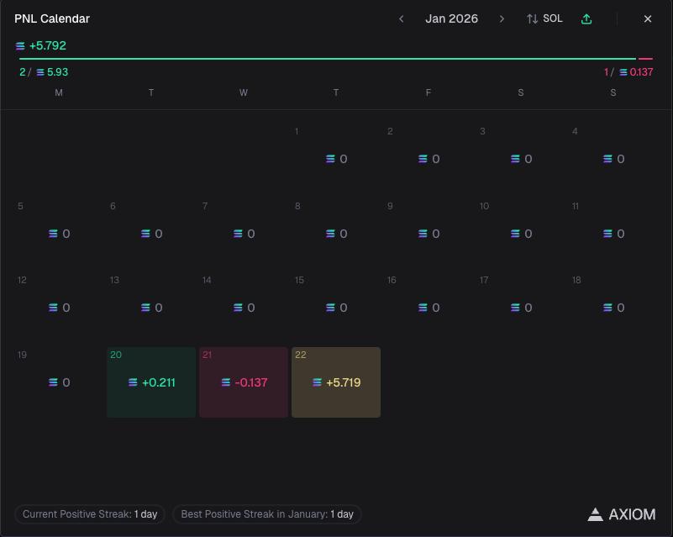Viewport: 673px width, 537px height.
Task: Click the Jan 2026 month label
Action: click(451, 18)
